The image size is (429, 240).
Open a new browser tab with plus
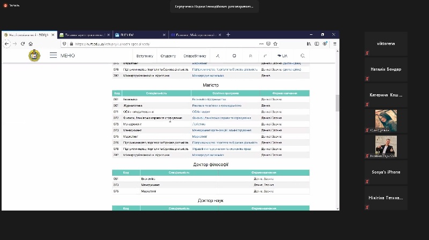(228, 35)
